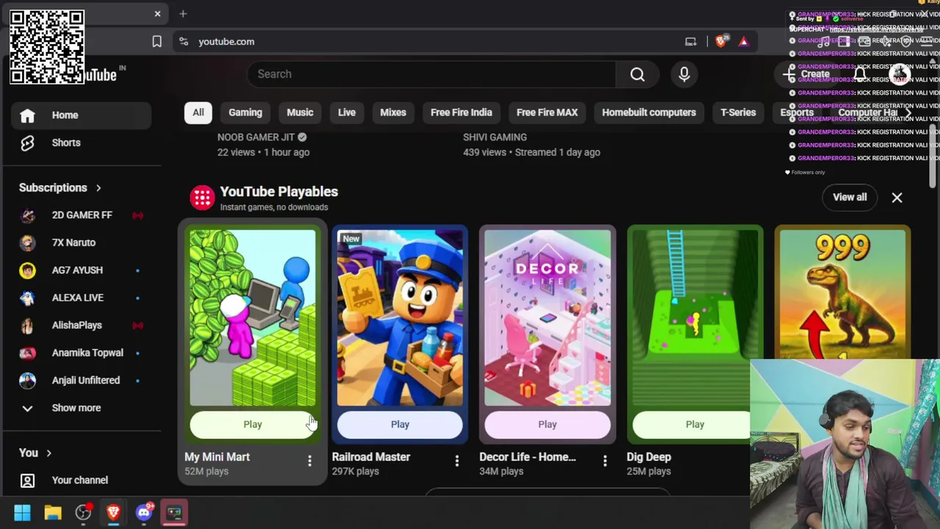
Task: Select the Free Fire MAX chip
Action: pyautogui.click(x=547, y=112)
